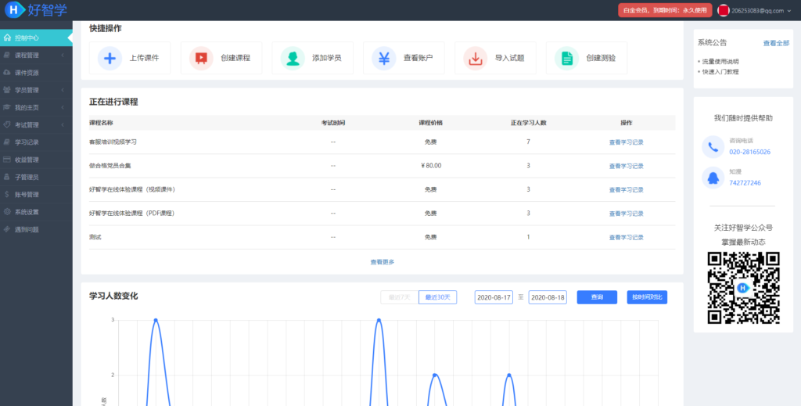
Task: Click the 导入试题 download icon
Action: coord(476,58)
